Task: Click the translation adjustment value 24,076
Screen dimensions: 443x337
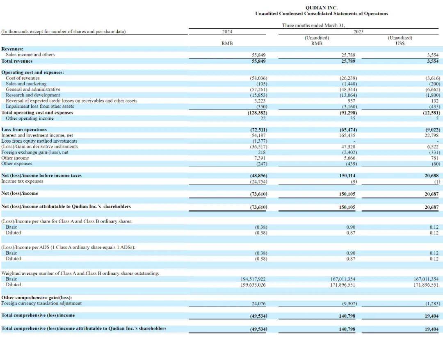Action: pyautogui.click(x=258, y=304)
